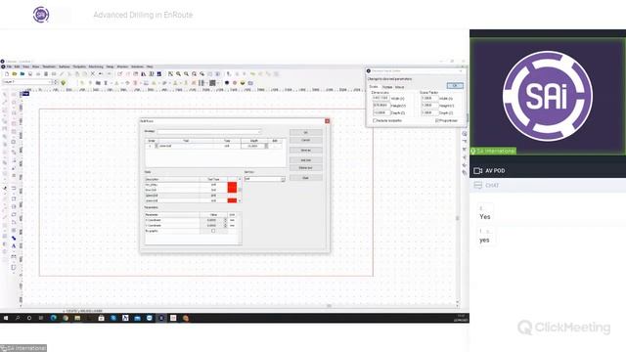Select the Move tab in Precision Input
The width and height of the screenshot is (626, 352).
[400, 87]
